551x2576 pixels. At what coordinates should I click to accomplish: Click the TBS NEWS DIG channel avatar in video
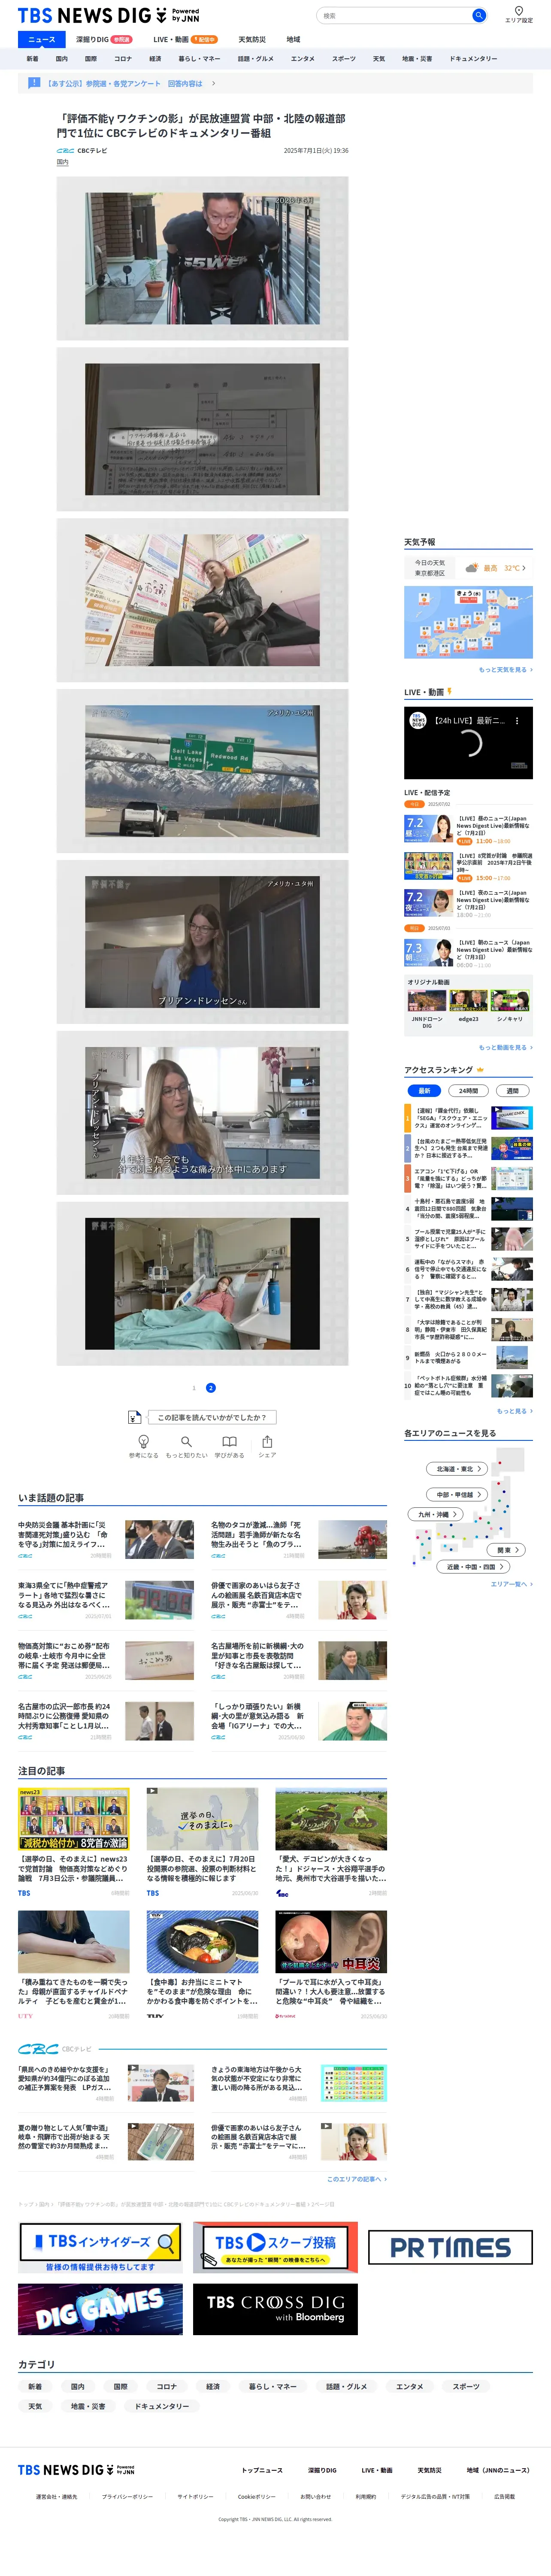418,720
